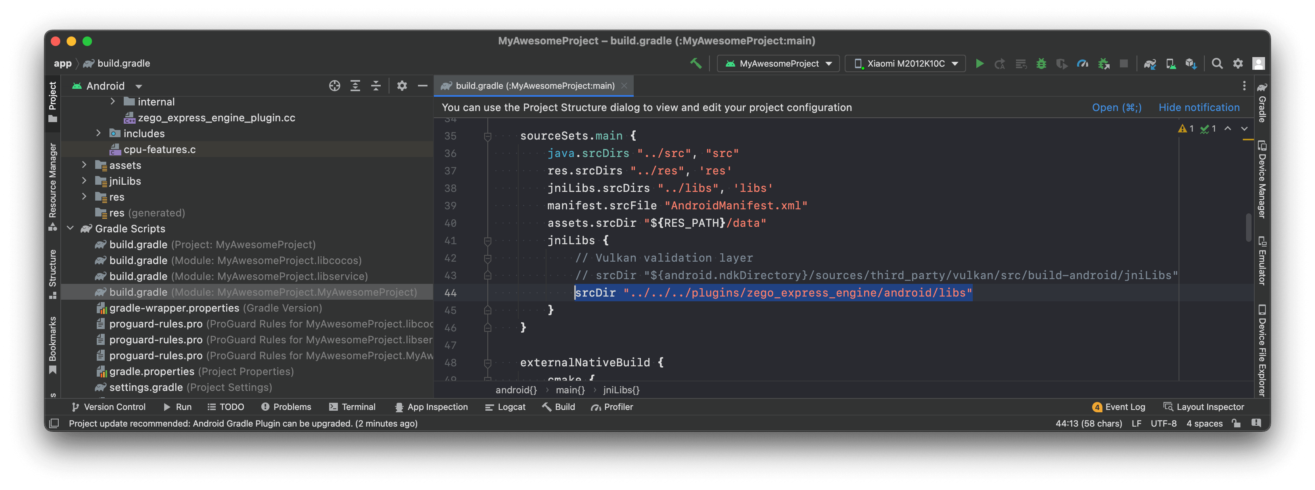Hide the project update notification banner
Image resolution: width=1315 pixels, height=490 pixels.
tap(1199, 107)
